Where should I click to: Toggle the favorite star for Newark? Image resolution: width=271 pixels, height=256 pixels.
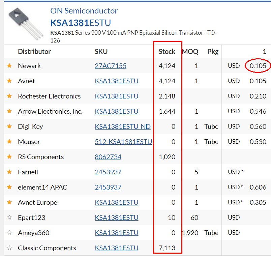[x=9, y=66]
